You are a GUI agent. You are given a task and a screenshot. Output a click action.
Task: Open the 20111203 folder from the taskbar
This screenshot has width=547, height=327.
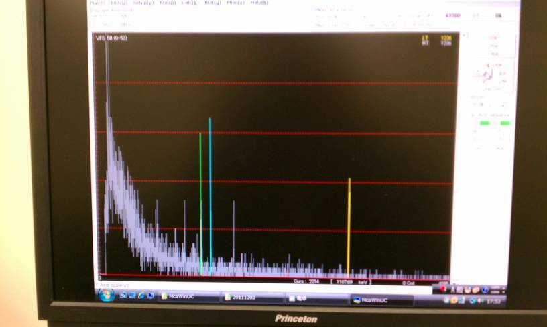pyautogui.click(x=253, y=297)
